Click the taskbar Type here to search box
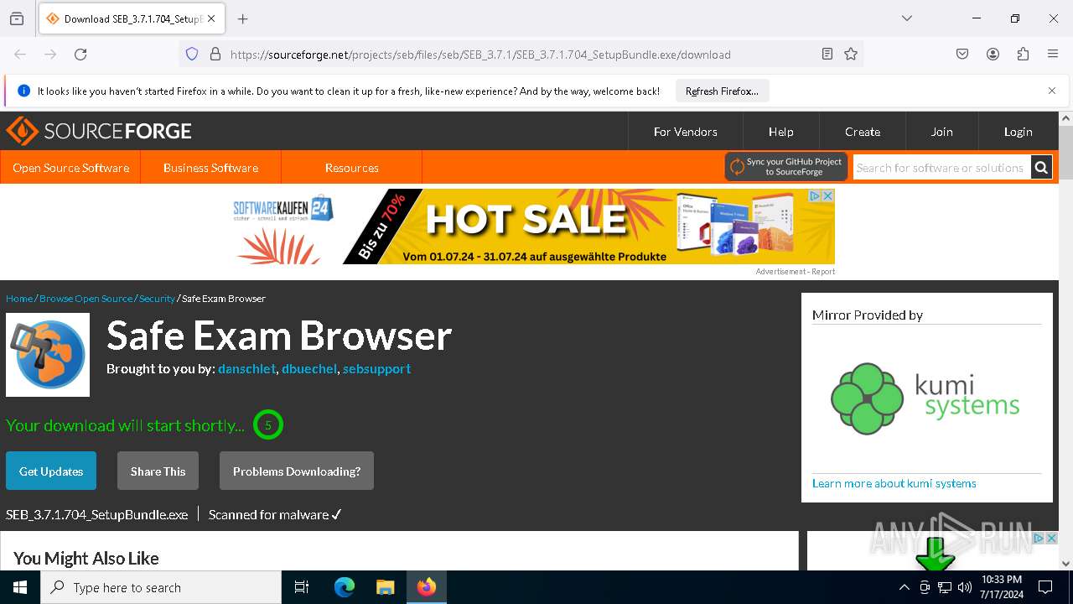The height and width of the screenshot is (604, 1073). [161, 587]
